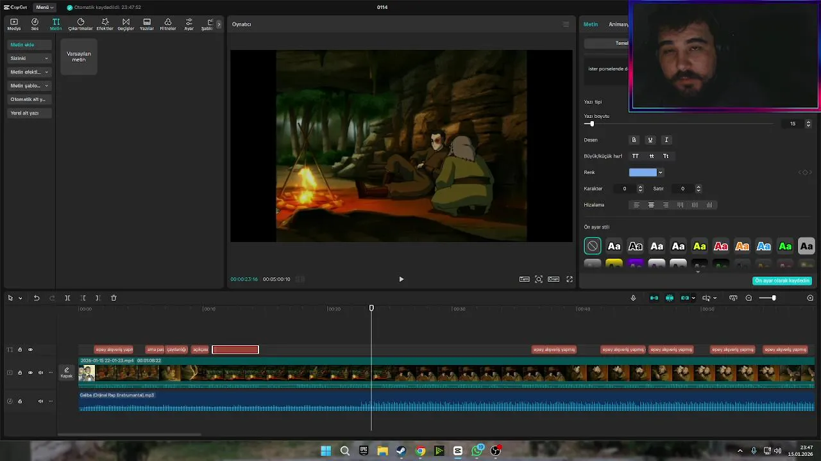Align text to the right
The image size is (821, 461).
click(666, 205)
